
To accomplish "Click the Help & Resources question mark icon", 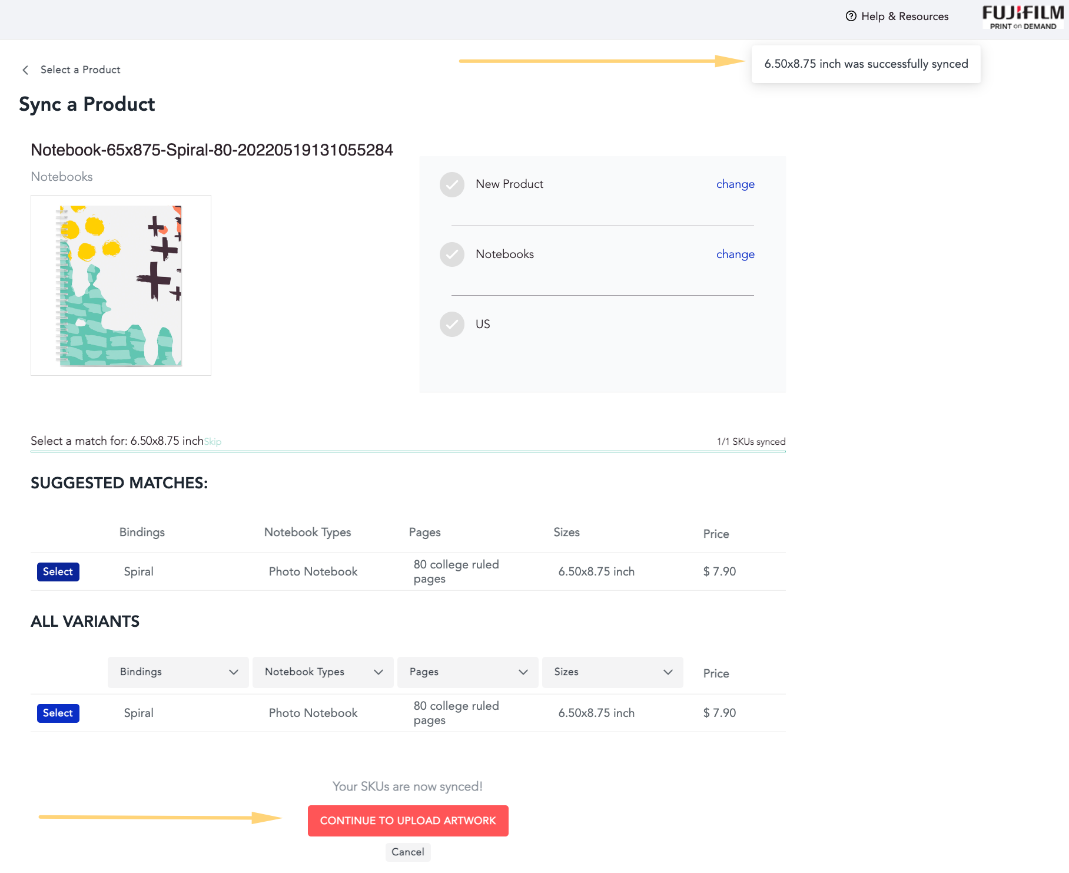I will point(851,16).
